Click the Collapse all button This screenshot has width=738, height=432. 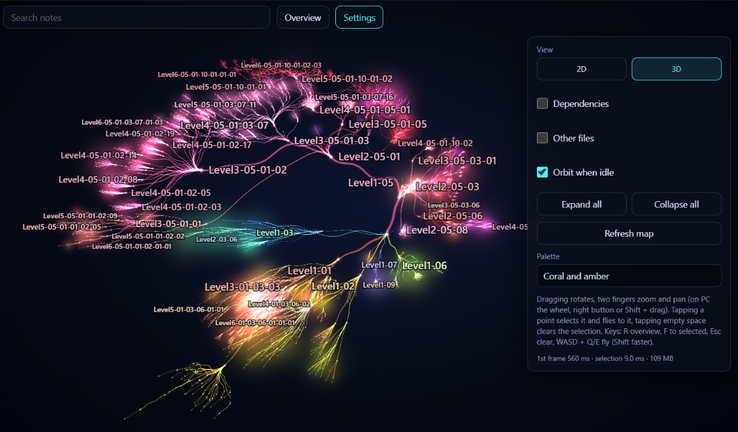676,204
